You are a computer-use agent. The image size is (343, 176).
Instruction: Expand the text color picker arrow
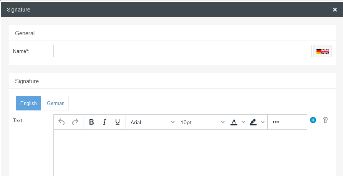pyautogui.click(x=243, y=122)
